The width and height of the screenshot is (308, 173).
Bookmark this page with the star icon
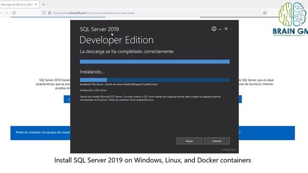(x=265, y=13)
